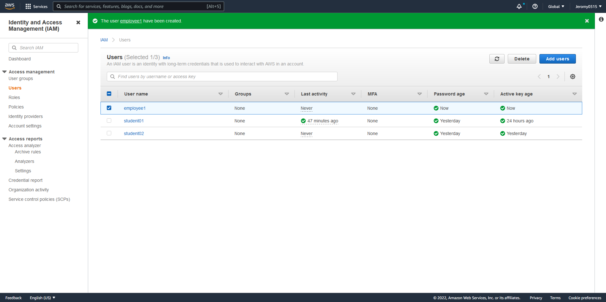Click the Feedback link in the footer

[13, 298]
